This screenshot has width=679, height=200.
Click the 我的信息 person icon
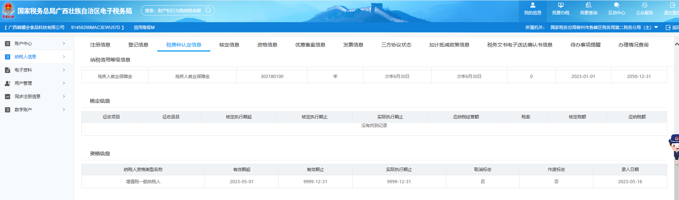[x=532, y=5]
